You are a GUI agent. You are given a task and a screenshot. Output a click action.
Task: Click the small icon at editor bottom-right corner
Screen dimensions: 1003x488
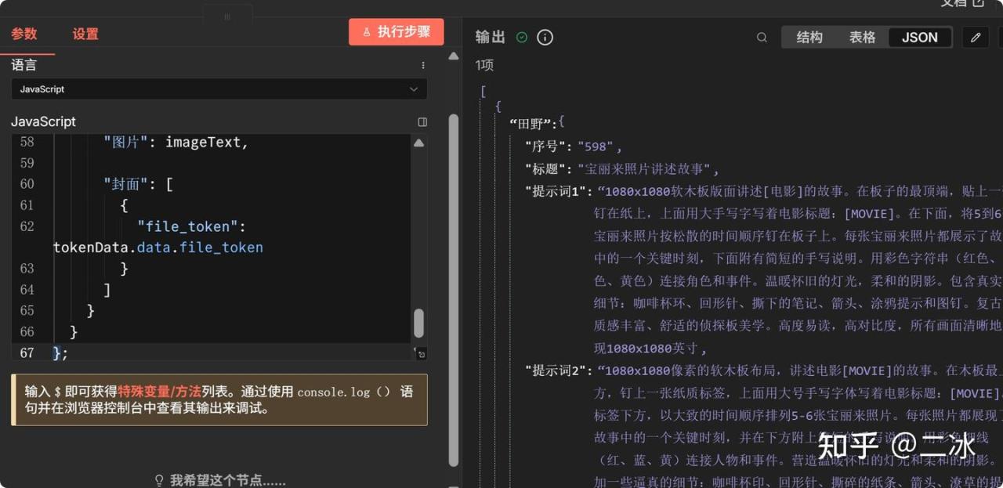421,354
